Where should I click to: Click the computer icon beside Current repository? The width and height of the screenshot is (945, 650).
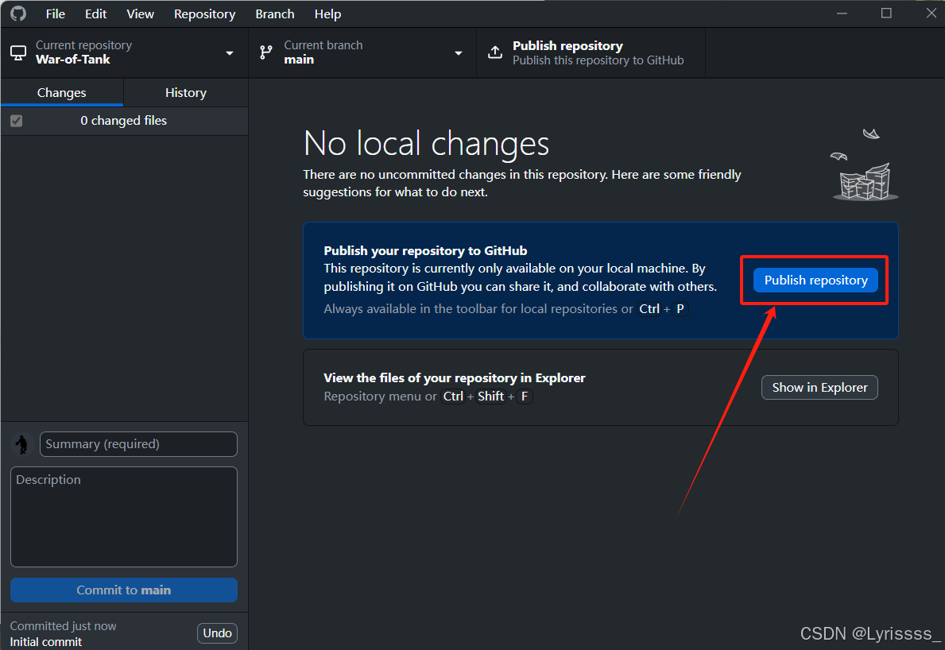pos(19,53)
